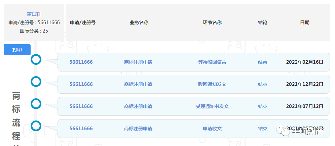The image size is (335, 146).
Task: Click 56611666 in the 驳回通知发文 row
Action: pos(81,84)
